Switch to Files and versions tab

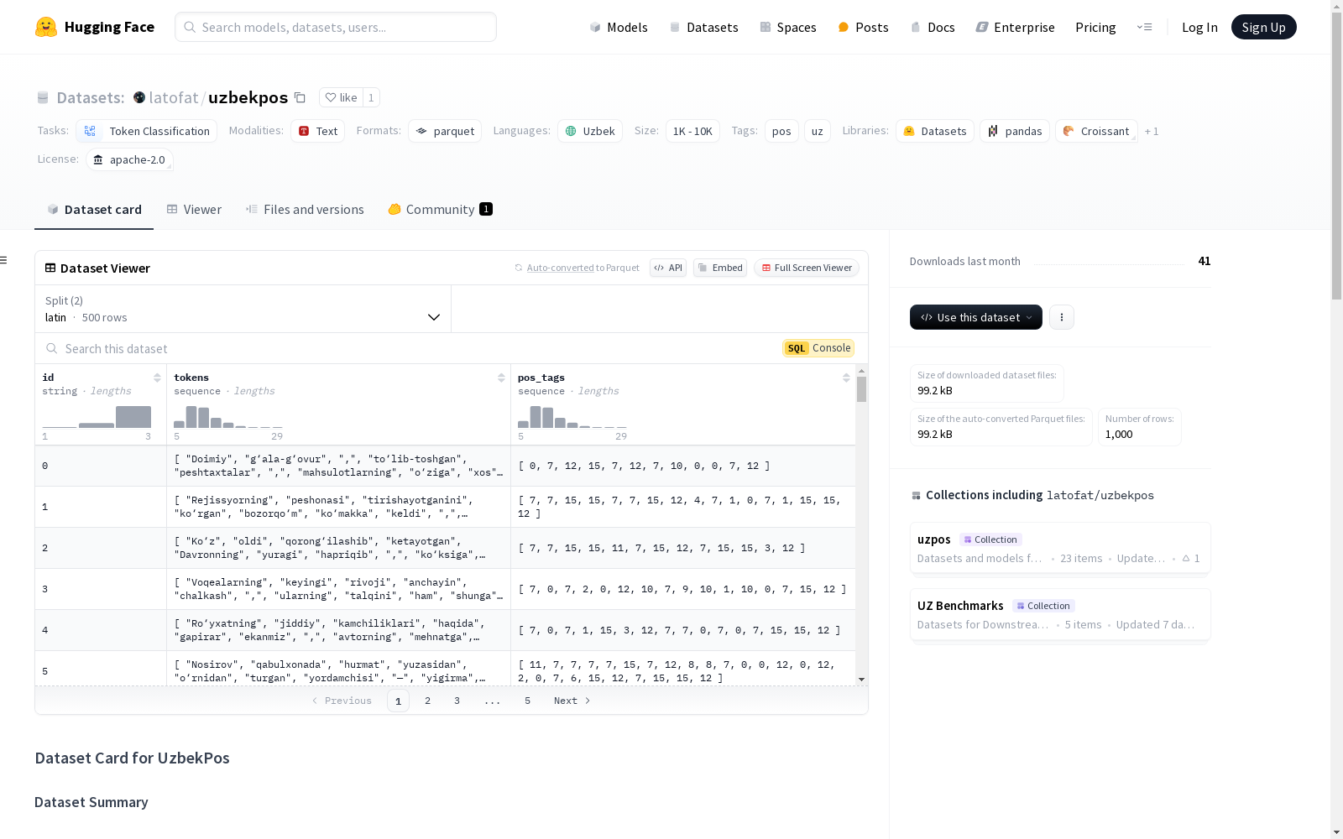point(305,210)
